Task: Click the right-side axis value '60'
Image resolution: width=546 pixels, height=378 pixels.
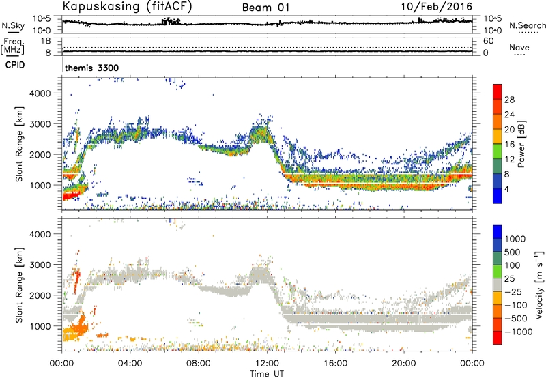Action: (488, 41)
